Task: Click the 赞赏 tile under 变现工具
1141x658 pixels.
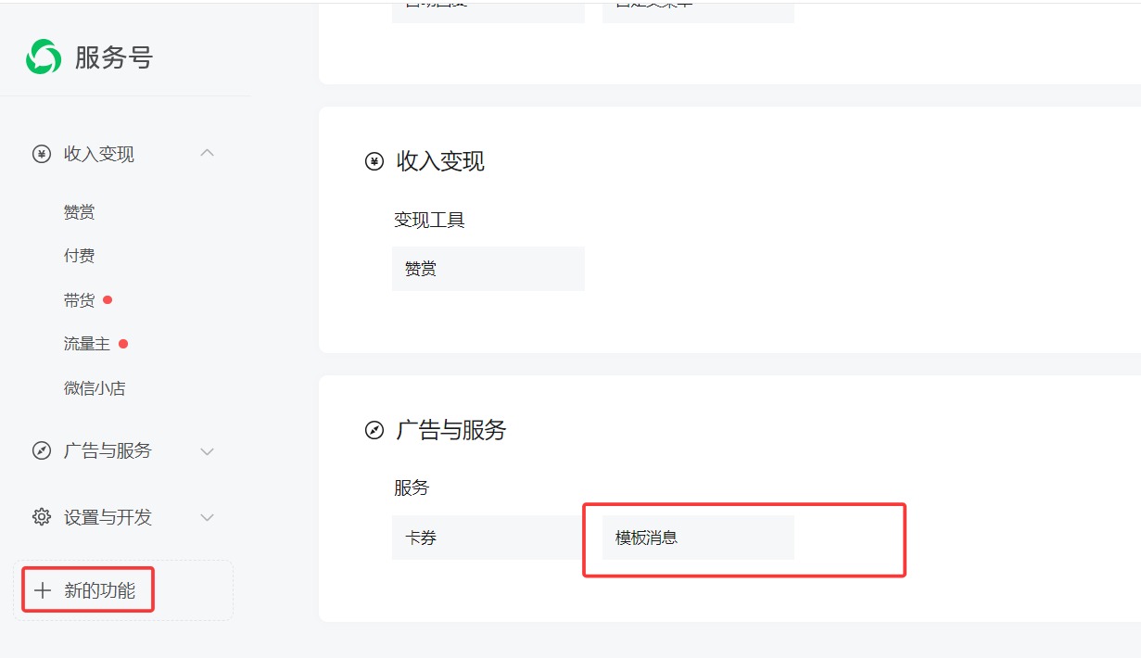Action: click(488, 269)
